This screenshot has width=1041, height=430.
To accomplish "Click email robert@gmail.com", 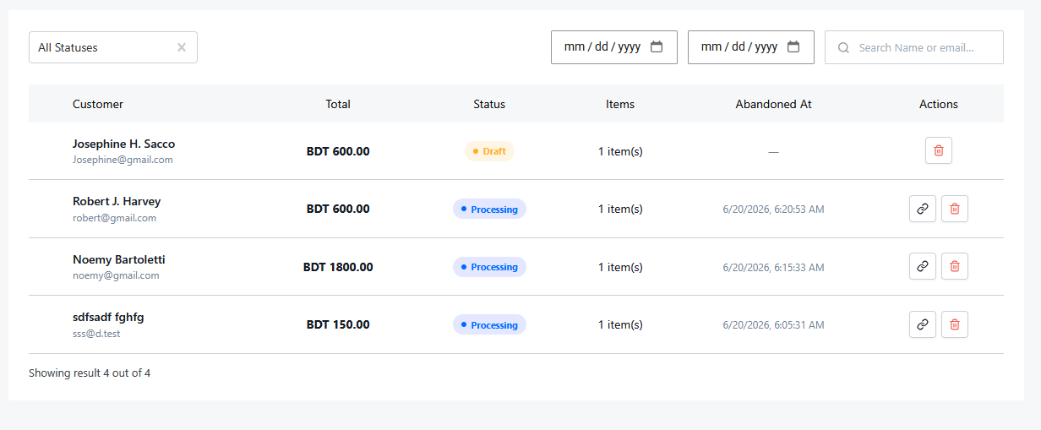I will pyautogui.click(x=114, y=218).
